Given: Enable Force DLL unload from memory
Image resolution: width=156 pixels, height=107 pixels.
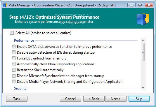Looking at the screenshot, I should pos(13,58).
